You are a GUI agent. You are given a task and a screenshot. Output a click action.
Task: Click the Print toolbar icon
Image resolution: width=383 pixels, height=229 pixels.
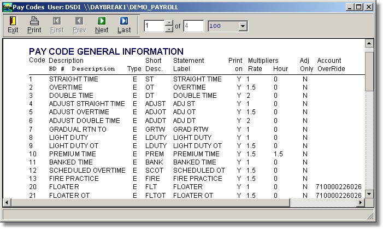pyautogui.click(x=34, y=21)
